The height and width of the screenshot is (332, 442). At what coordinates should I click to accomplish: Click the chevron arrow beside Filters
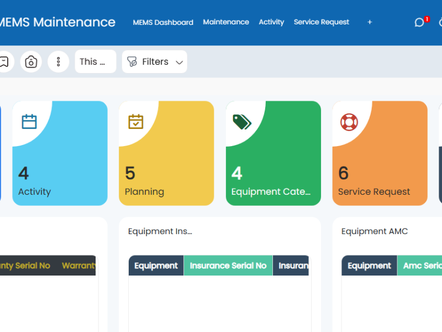point(179,62)
